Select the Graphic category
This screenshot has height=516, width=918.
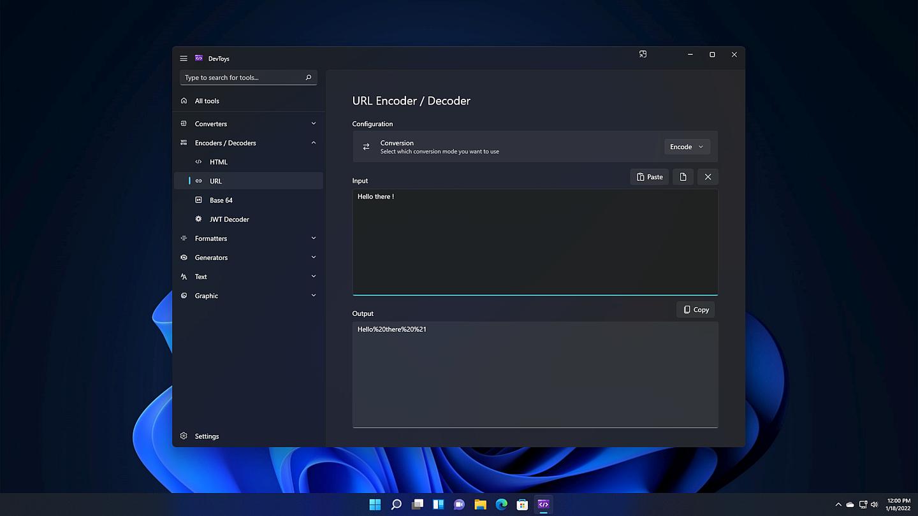click(x=249, y=296)
